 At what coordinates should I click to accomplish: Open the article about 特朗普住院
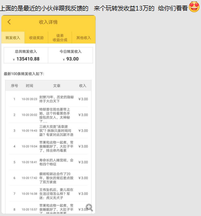pyautogui.click(x=55, y=115)
